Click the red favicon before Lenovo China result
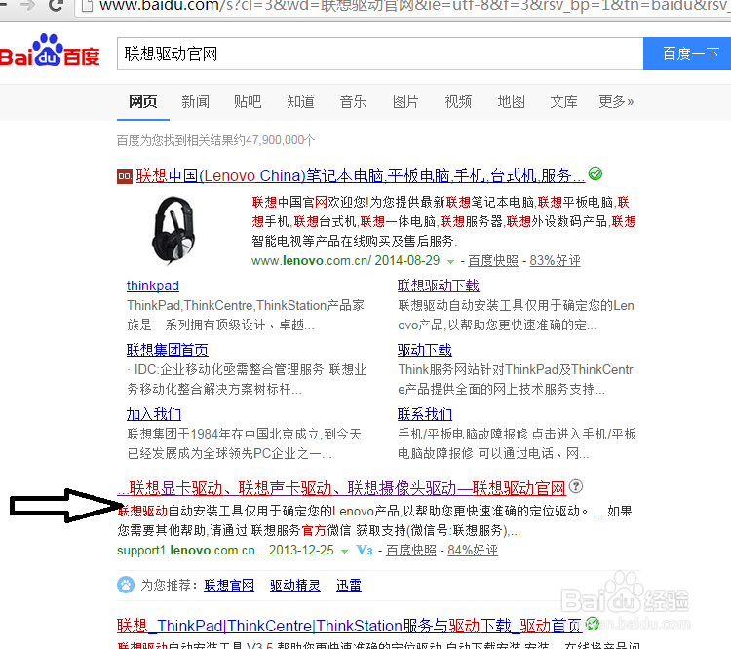The image size is (731, 649). [x=125, y=176]
